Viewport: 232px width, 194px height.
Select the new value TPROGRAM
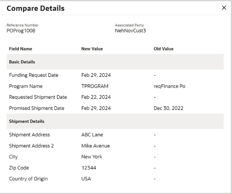click(x=95, y=86)
